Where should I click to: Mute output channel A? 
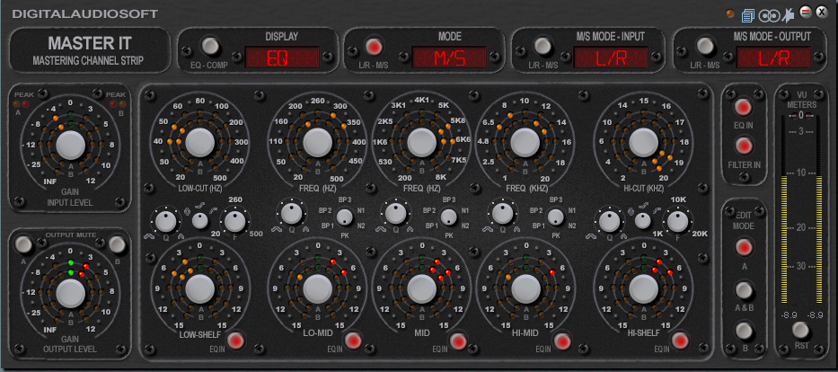(23, 244)
